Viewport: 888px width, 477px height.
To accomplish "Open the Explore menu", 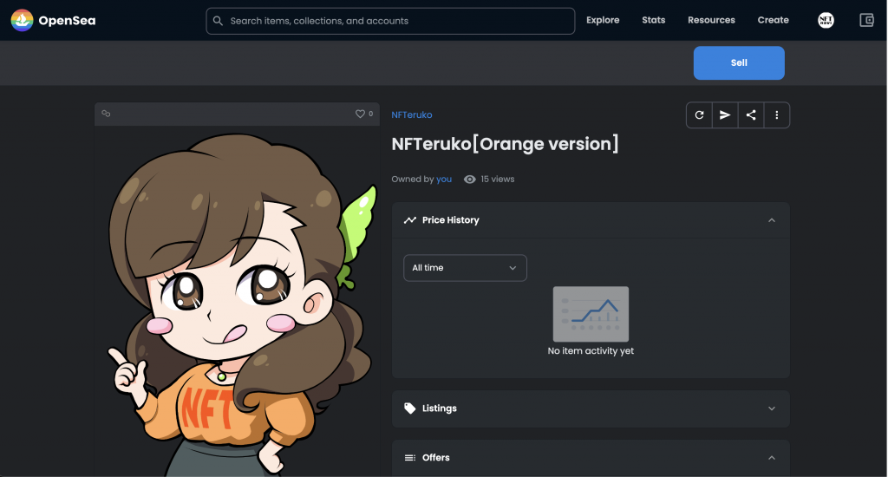I will coord(603,20).
